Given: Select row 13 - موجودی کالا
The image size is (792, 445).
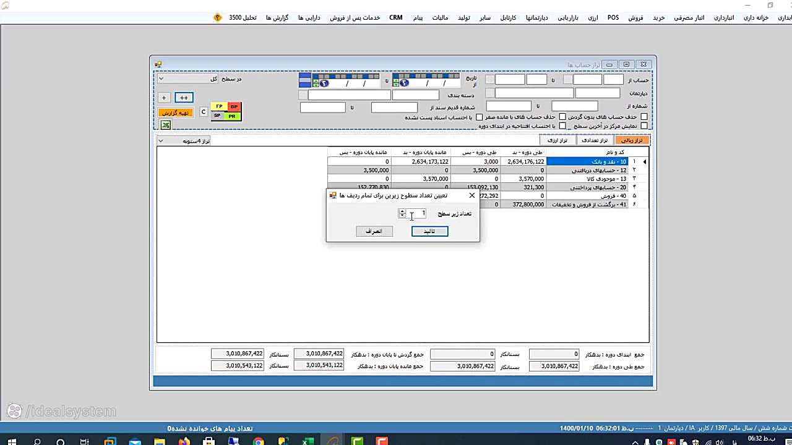Looking at the screenshot, I should [587, 179].
